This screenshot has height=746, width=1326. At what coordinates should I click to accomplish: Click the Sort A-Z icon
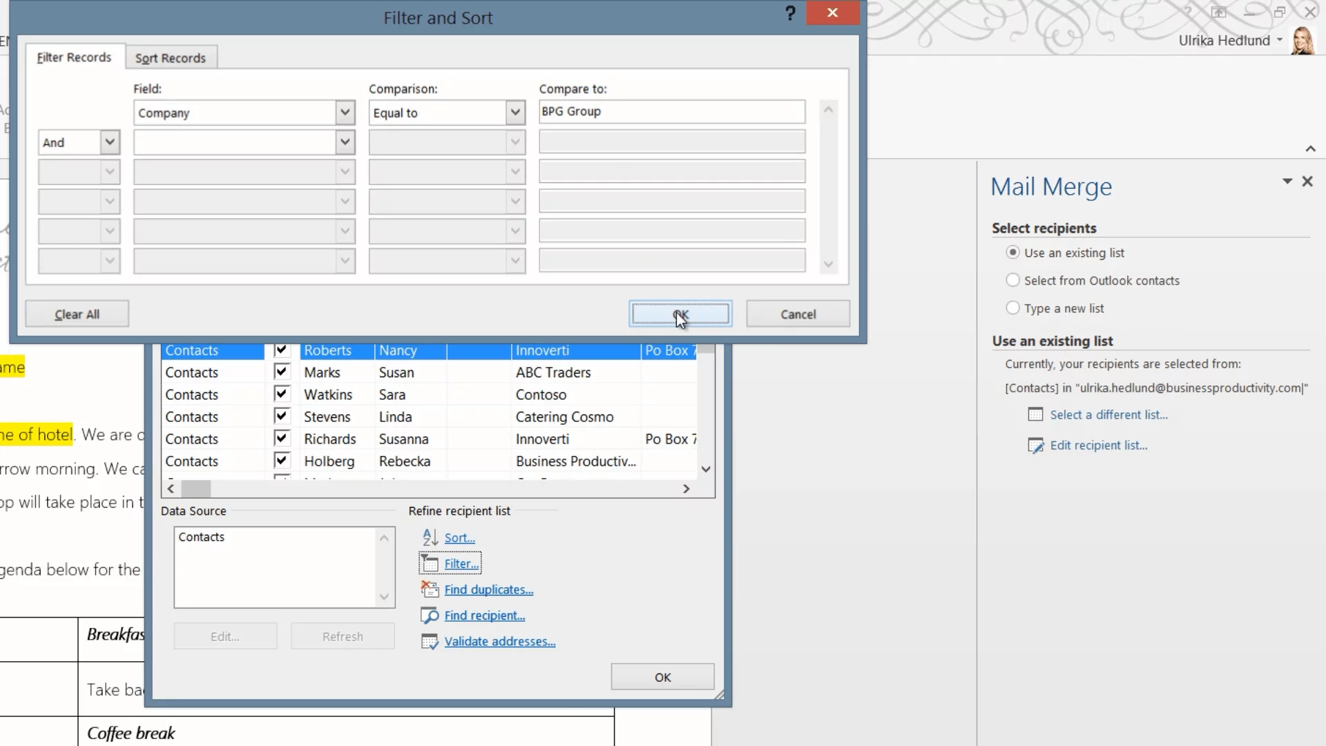coord(430,537)
